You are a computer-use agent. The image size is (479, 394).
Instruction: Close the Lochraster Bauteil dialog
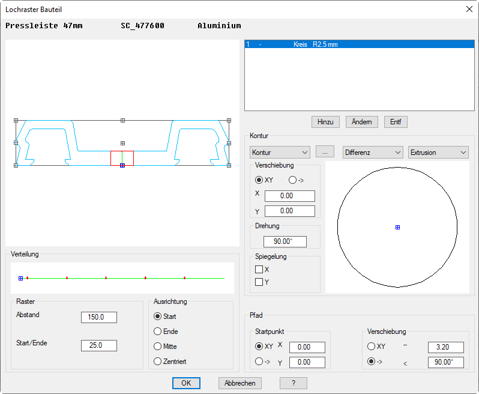(x=469, y=9)
